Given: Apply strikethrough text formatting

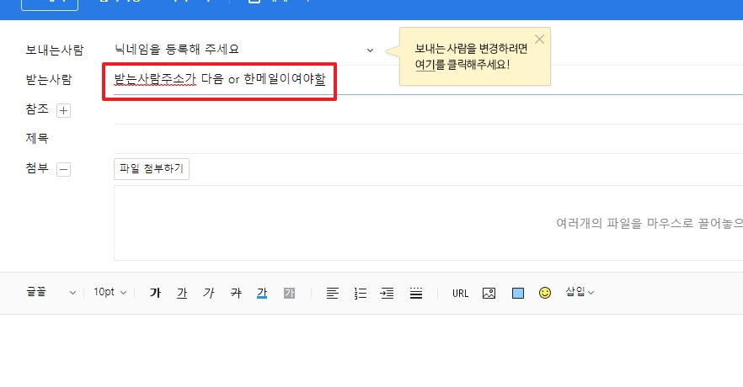Looking at the screenshot, I should [236, 294].
